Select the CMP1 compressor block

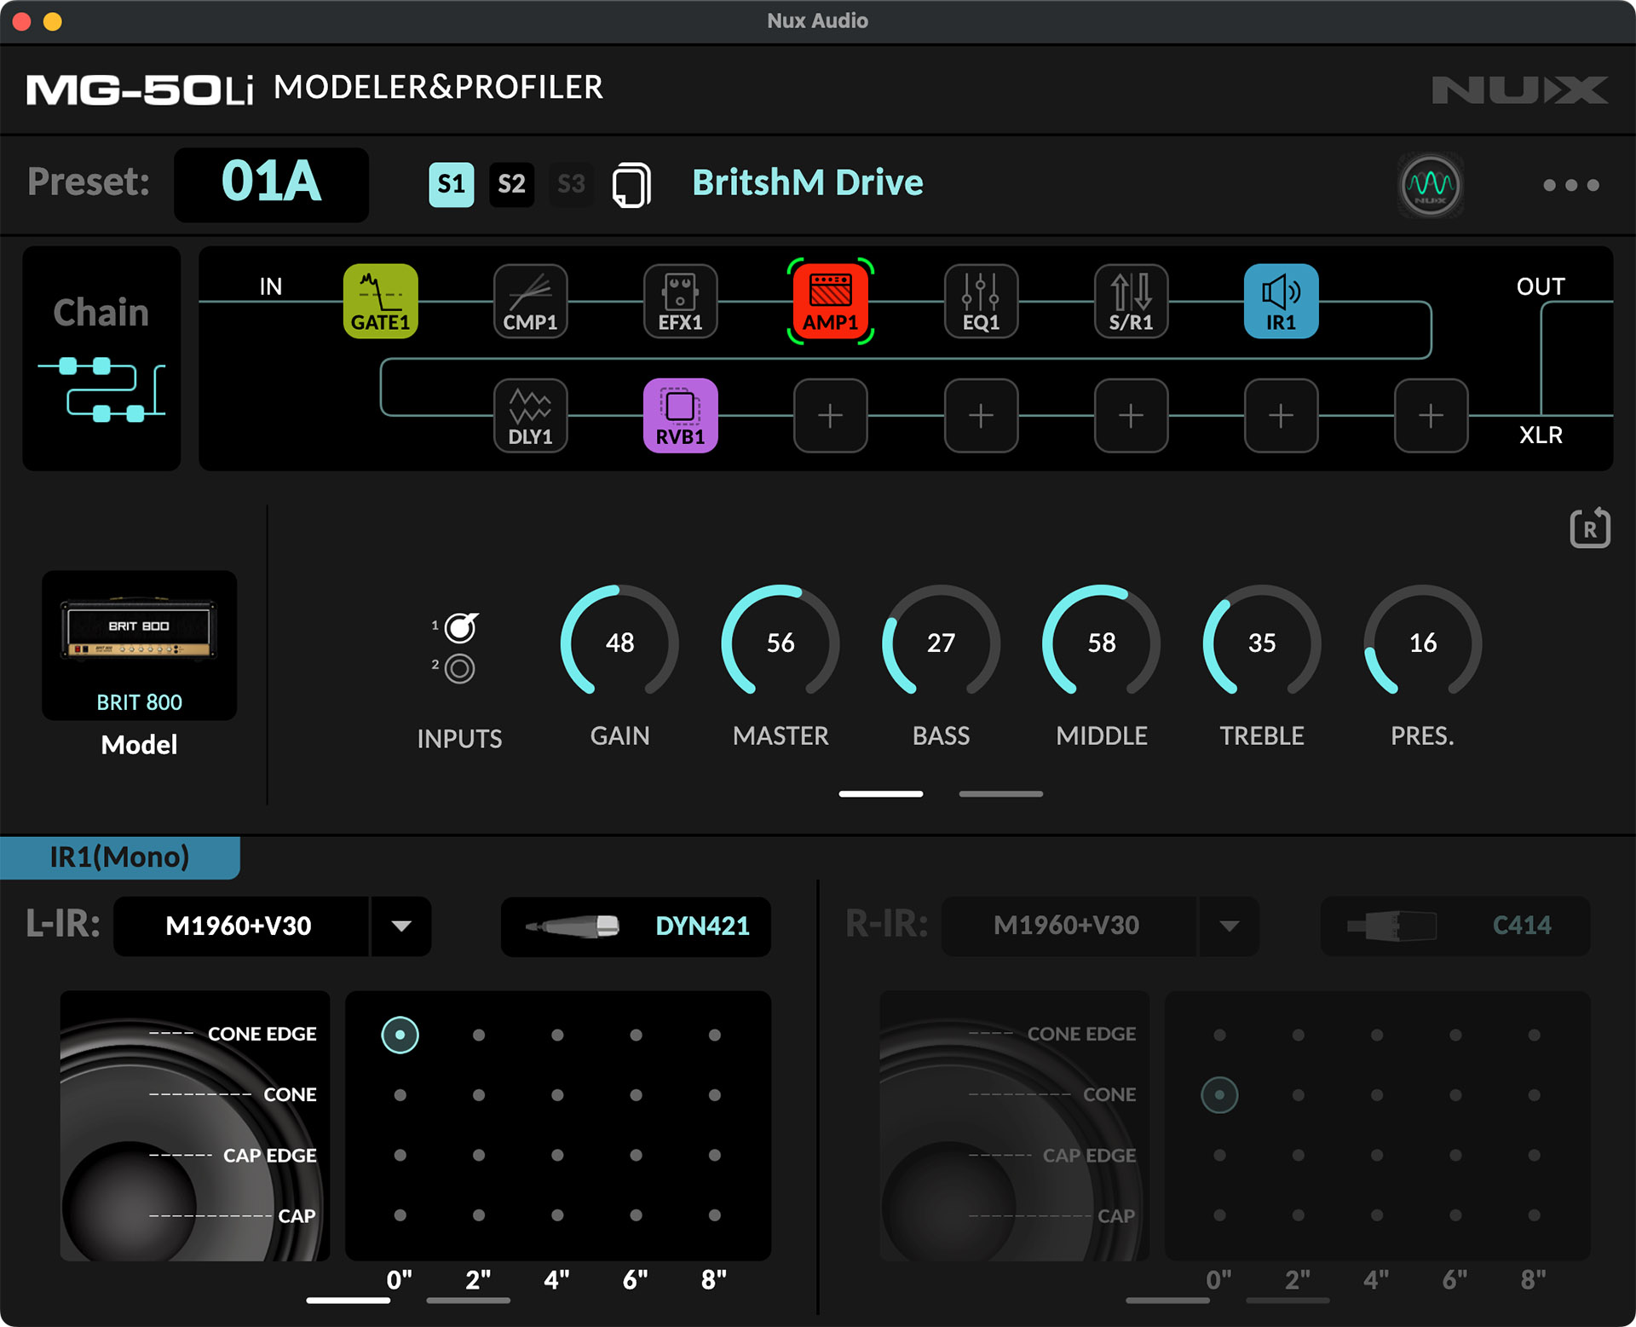click(x=530, y=302)
